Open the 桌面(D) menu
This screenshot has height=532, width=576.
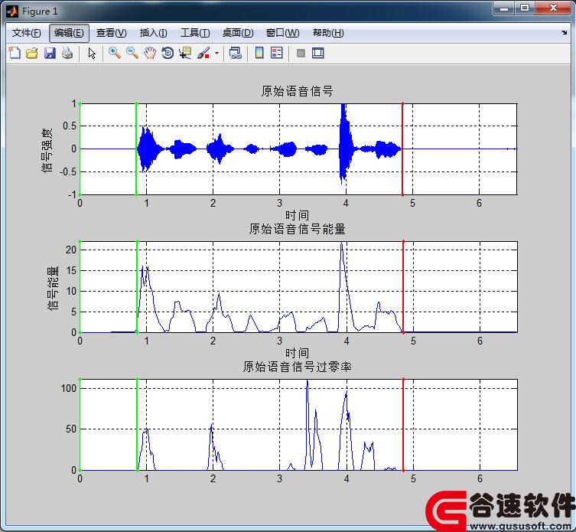pos(238,33)
